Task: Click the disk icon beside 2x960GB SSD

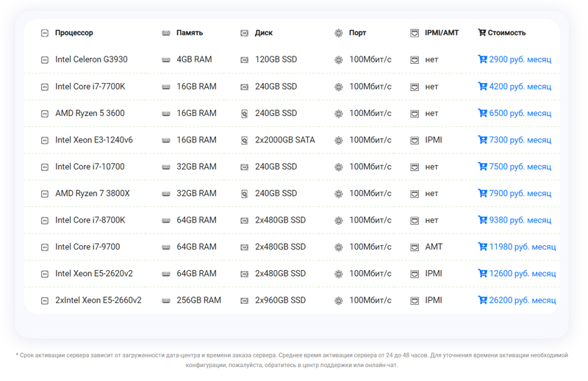Action: pyautogui.click(x=244, y=301)
